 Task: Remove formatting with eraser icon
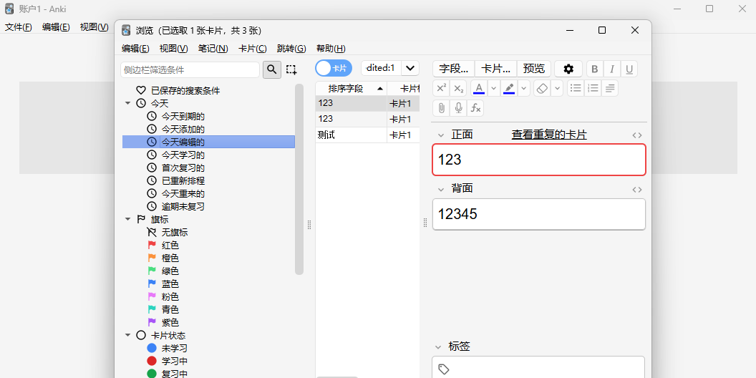(x=542, y=88)
